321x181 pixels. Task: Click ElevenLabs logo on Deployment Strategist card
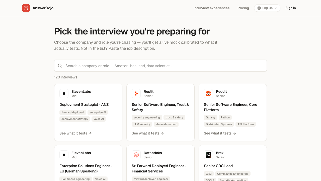pyautogui.click(x=64, y=94)
